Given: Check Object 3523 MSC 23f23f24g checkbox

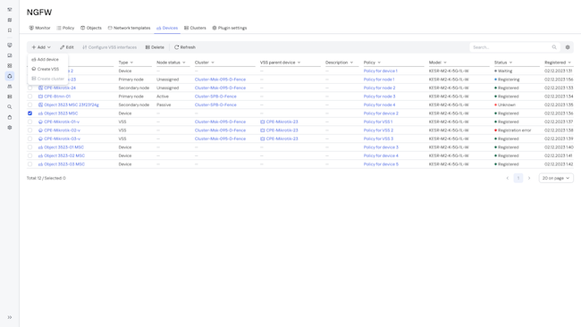Looking at the screenshot, I should coord(30,105).
